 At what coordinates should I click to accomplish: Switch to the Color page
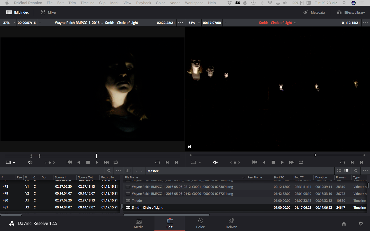click(200, 223)
